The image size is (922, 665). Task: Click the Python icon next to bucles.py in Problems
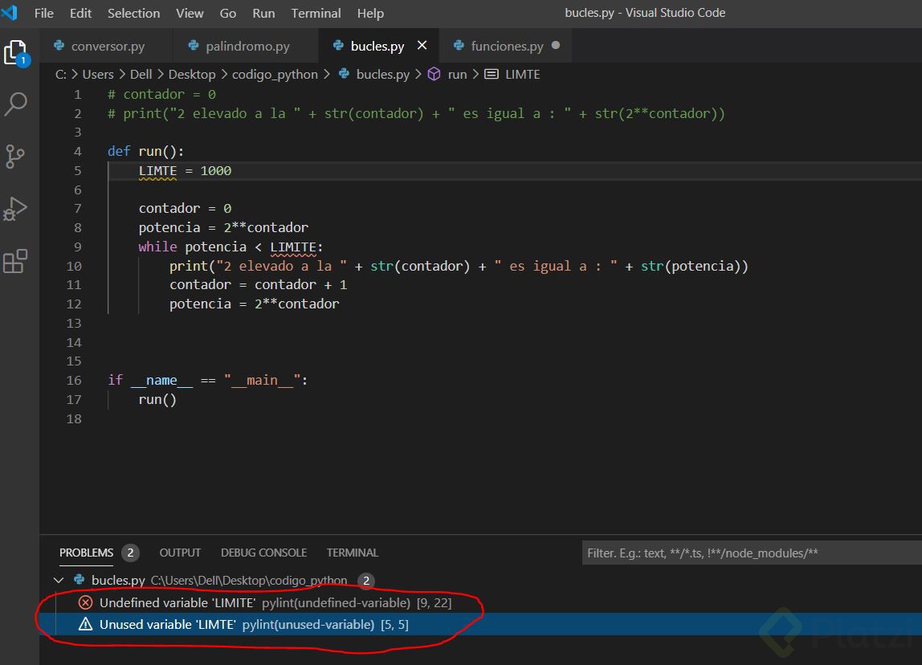[79, 580]
